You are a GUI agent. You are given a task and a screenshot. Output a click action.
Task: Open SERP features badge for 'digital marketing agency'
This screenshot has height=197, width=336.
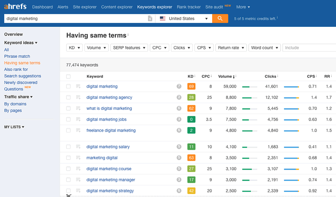pos(179,97)
